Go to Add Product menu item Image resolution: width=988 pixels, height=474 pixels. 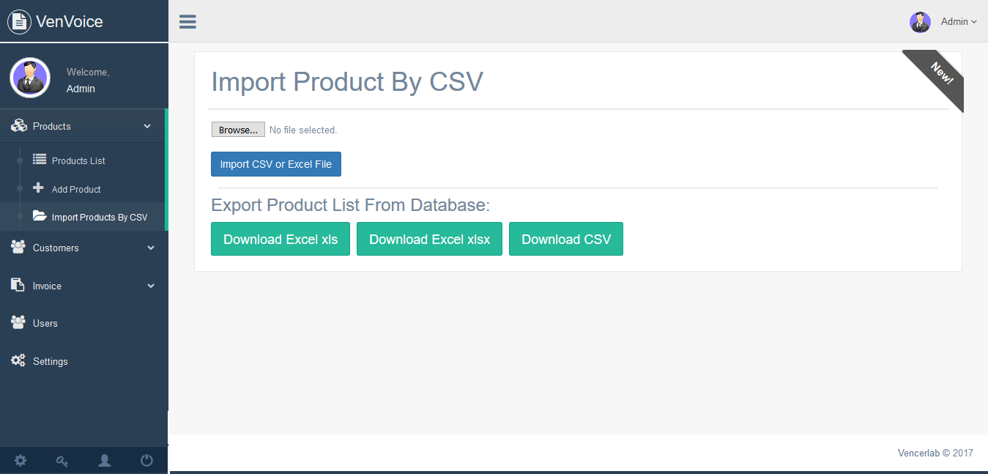(76, 189)
